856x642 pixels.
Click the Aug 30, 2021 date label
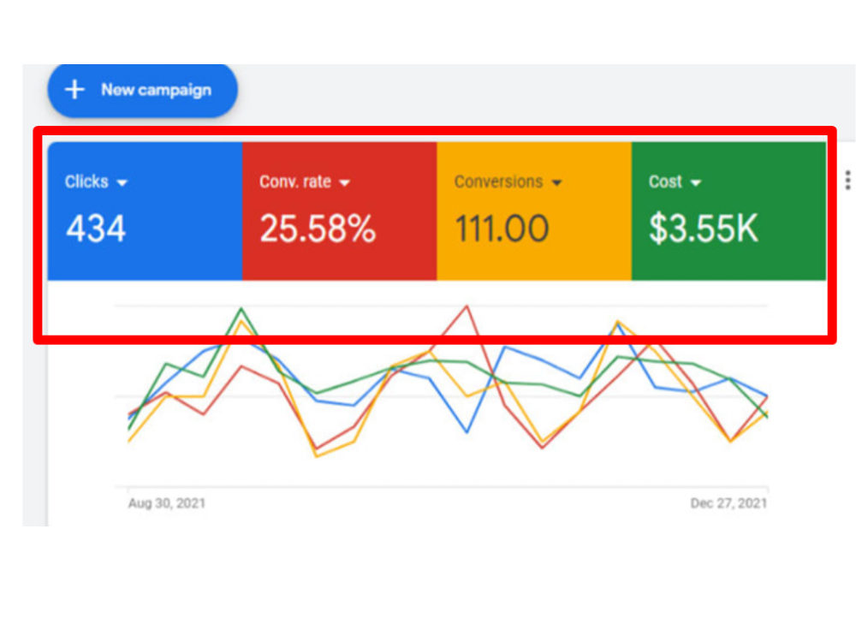tap(167, 502)
